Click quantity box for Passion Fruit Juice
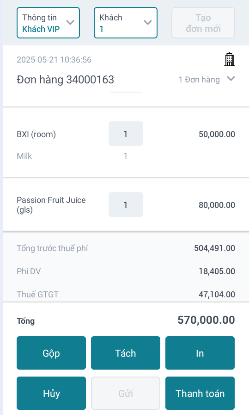Screen dimensions: 249x415 (x=126, y=205)
